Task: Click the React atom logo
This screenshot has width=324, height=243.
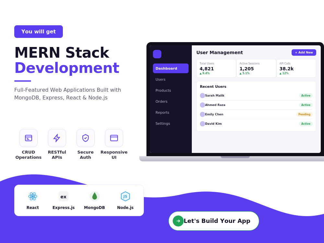Action: (33, 196)
